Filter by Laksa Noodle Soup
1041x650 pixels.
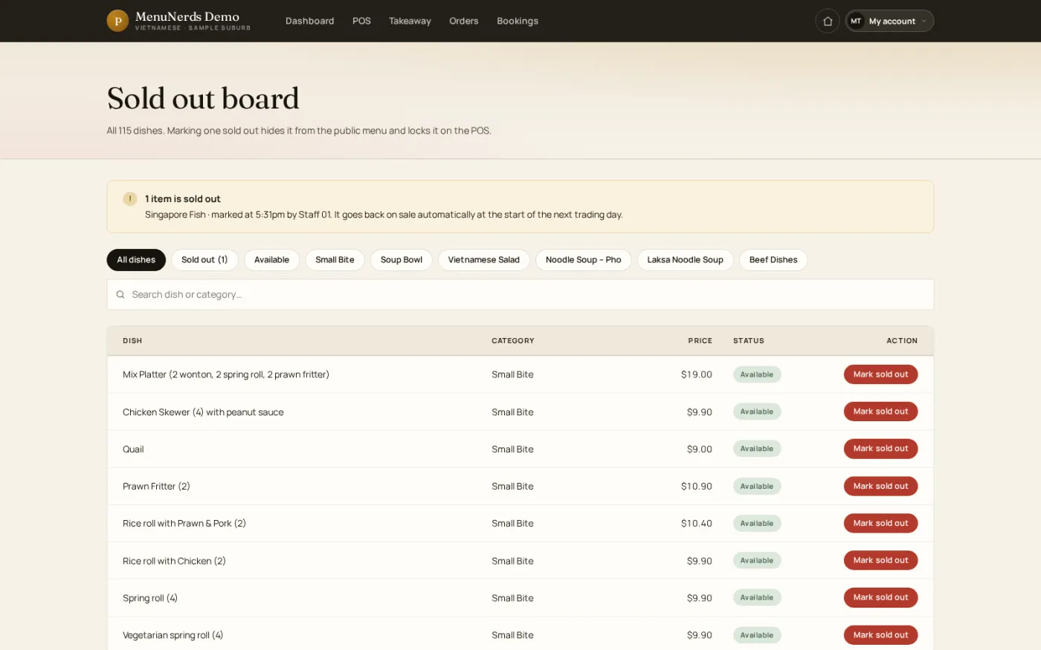(686, 260)
